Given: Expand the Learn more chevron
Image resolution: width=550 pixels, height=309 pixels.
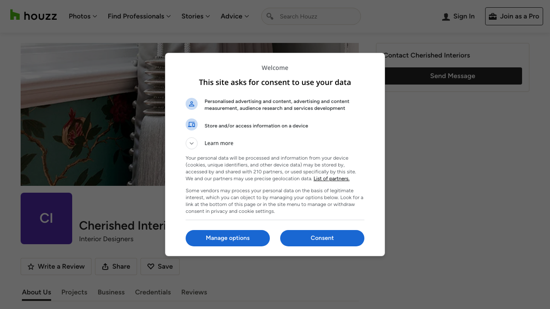Looking at the screenshot, I should [192, 143].
